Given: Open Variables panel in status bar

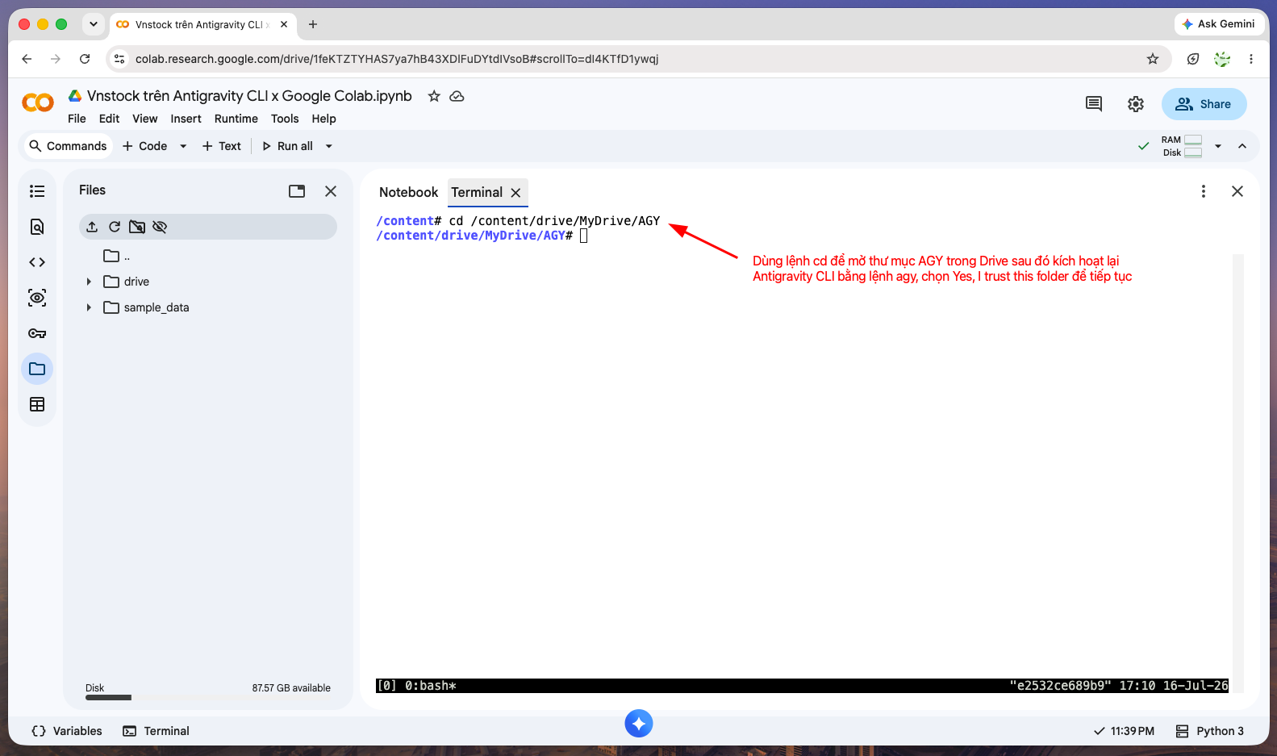Looking at the screenshot, I should [x=67, y=731].
